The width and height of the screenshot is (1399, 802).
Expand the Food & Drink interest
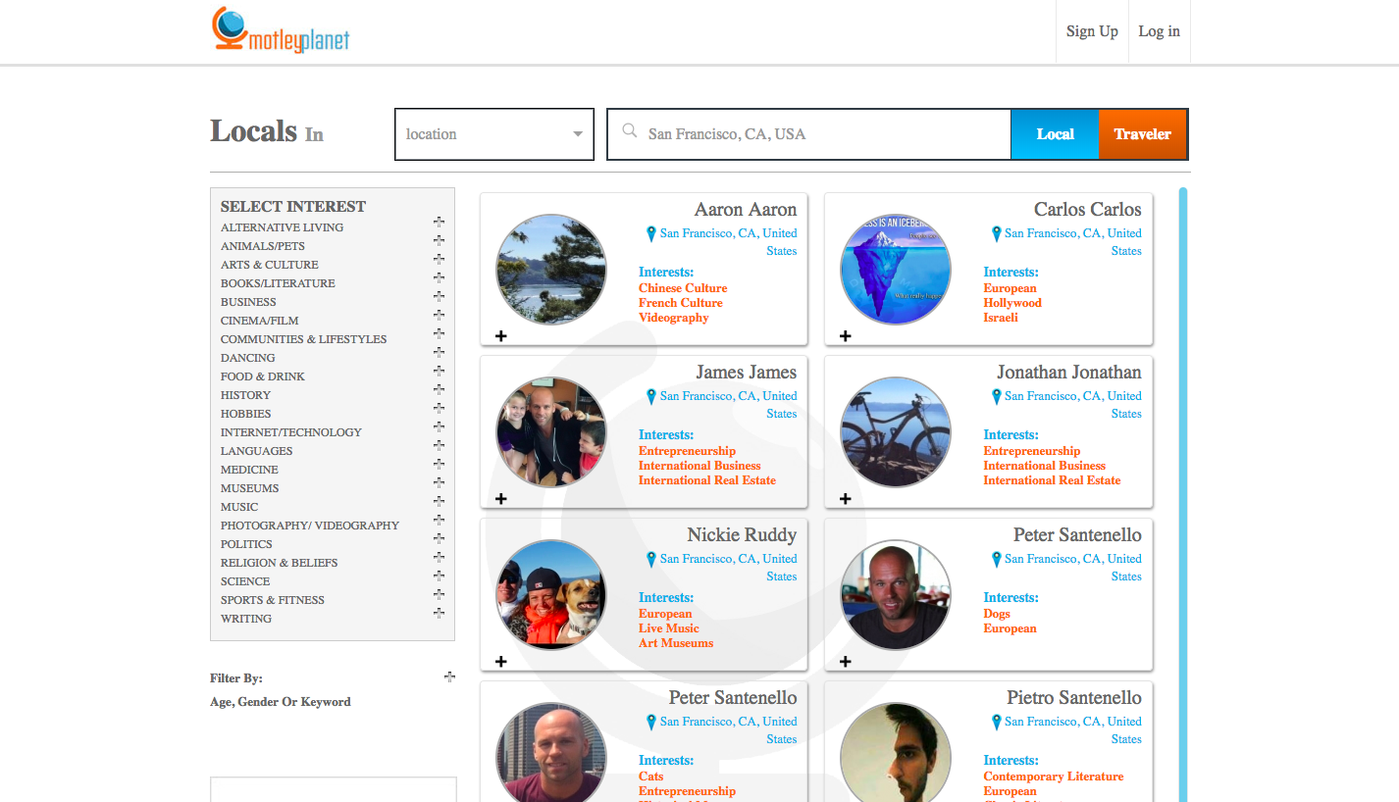pyautogui.click(x=439, y=371)
